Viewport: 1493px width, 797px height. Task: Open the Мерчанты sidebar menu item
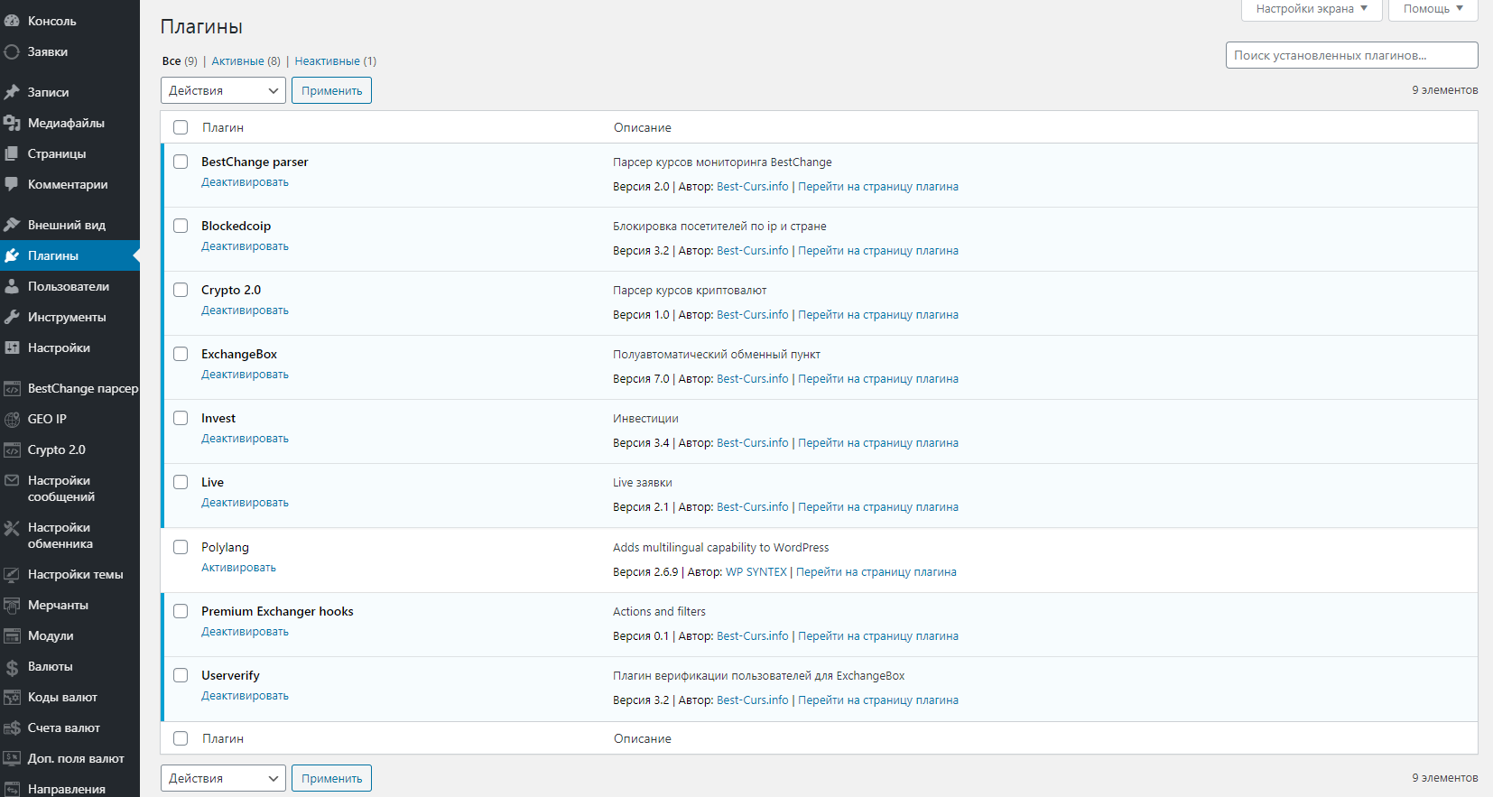pyautogui.click(x=58, y=605)
